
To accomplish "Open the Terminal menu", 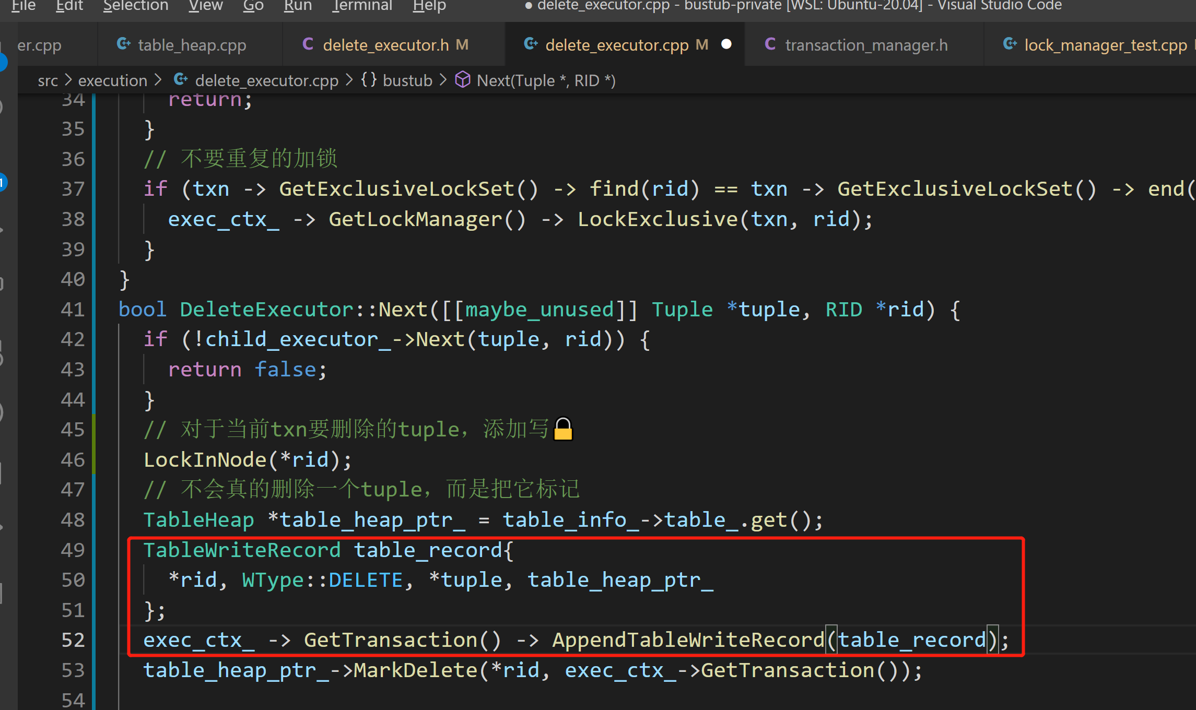I will coord(362,5).
